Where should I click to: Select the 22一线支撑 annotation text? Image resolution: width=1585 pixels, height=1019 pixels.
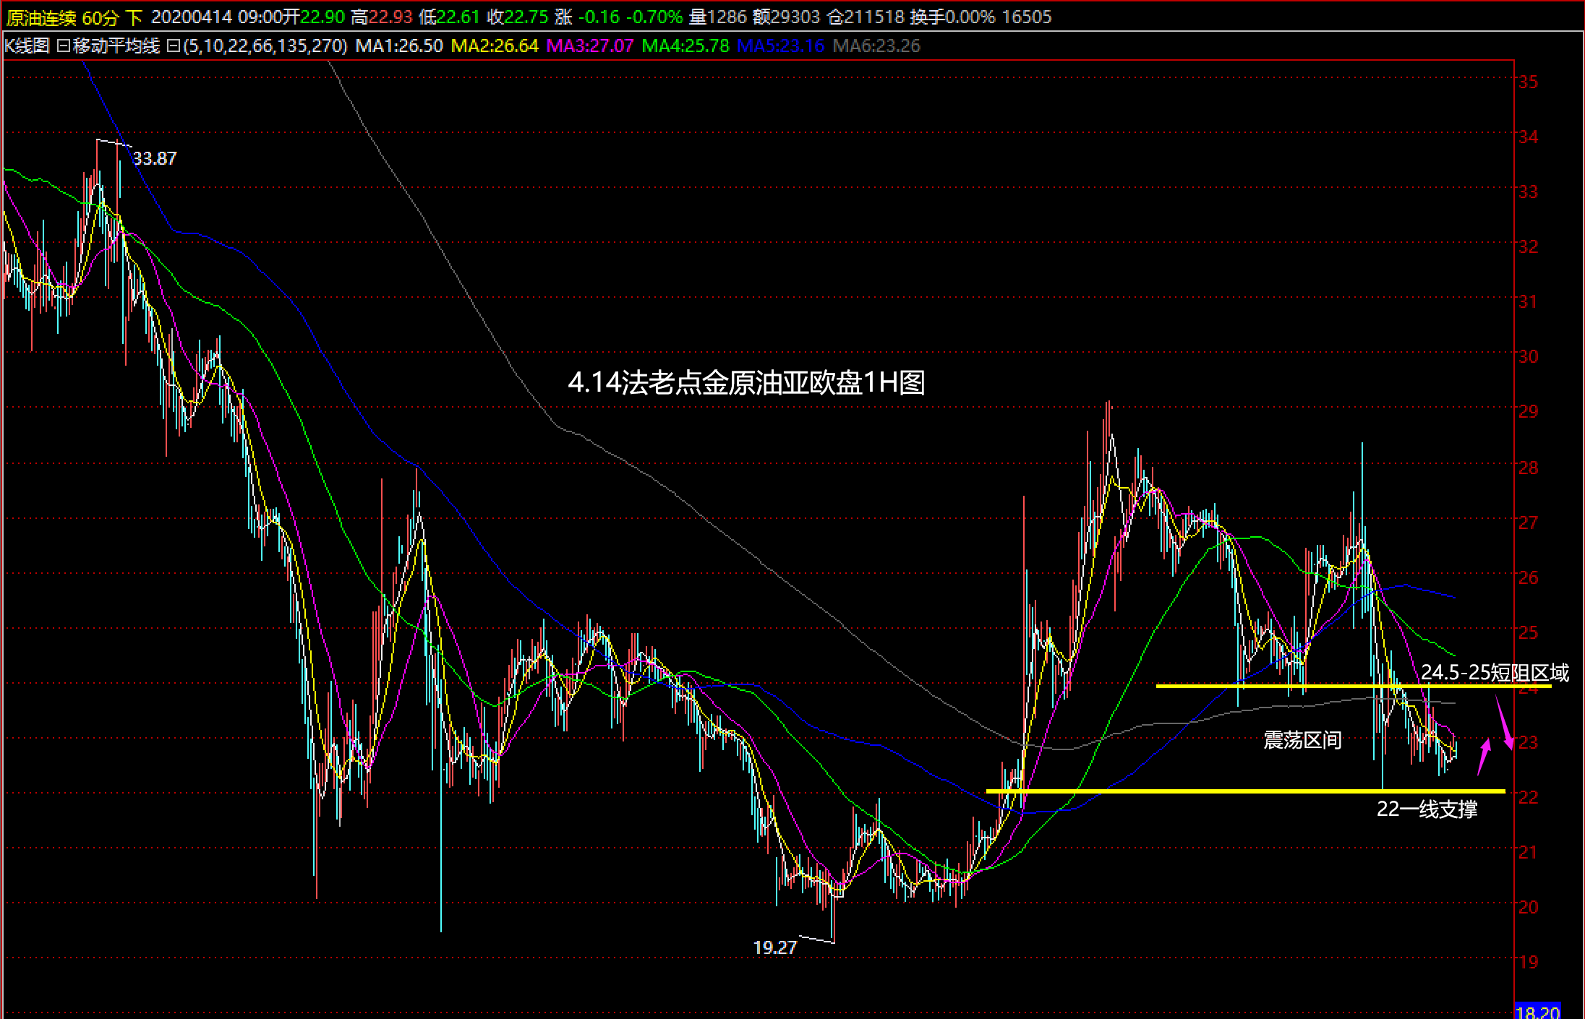(1427, 809)
